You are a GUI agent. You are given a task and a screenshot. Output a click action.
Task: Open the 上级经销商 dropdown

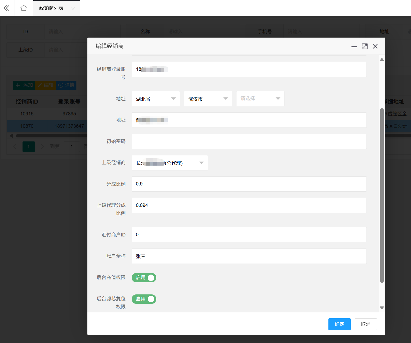(170, 163)
